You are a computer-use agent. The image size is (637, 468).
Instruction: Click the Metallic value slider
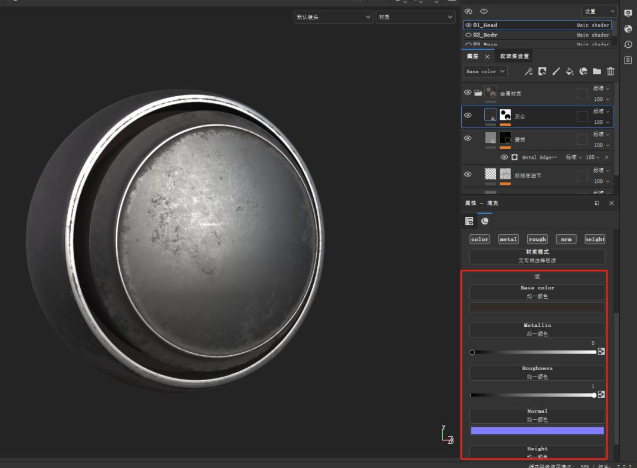pos(533,352)
